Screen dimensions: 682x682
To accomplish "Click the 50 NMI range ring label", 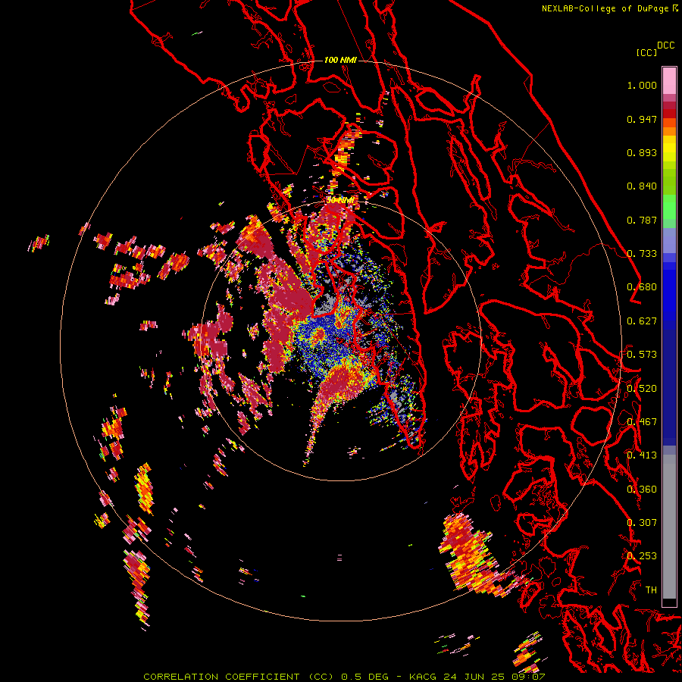I will (x=340, y=200).
